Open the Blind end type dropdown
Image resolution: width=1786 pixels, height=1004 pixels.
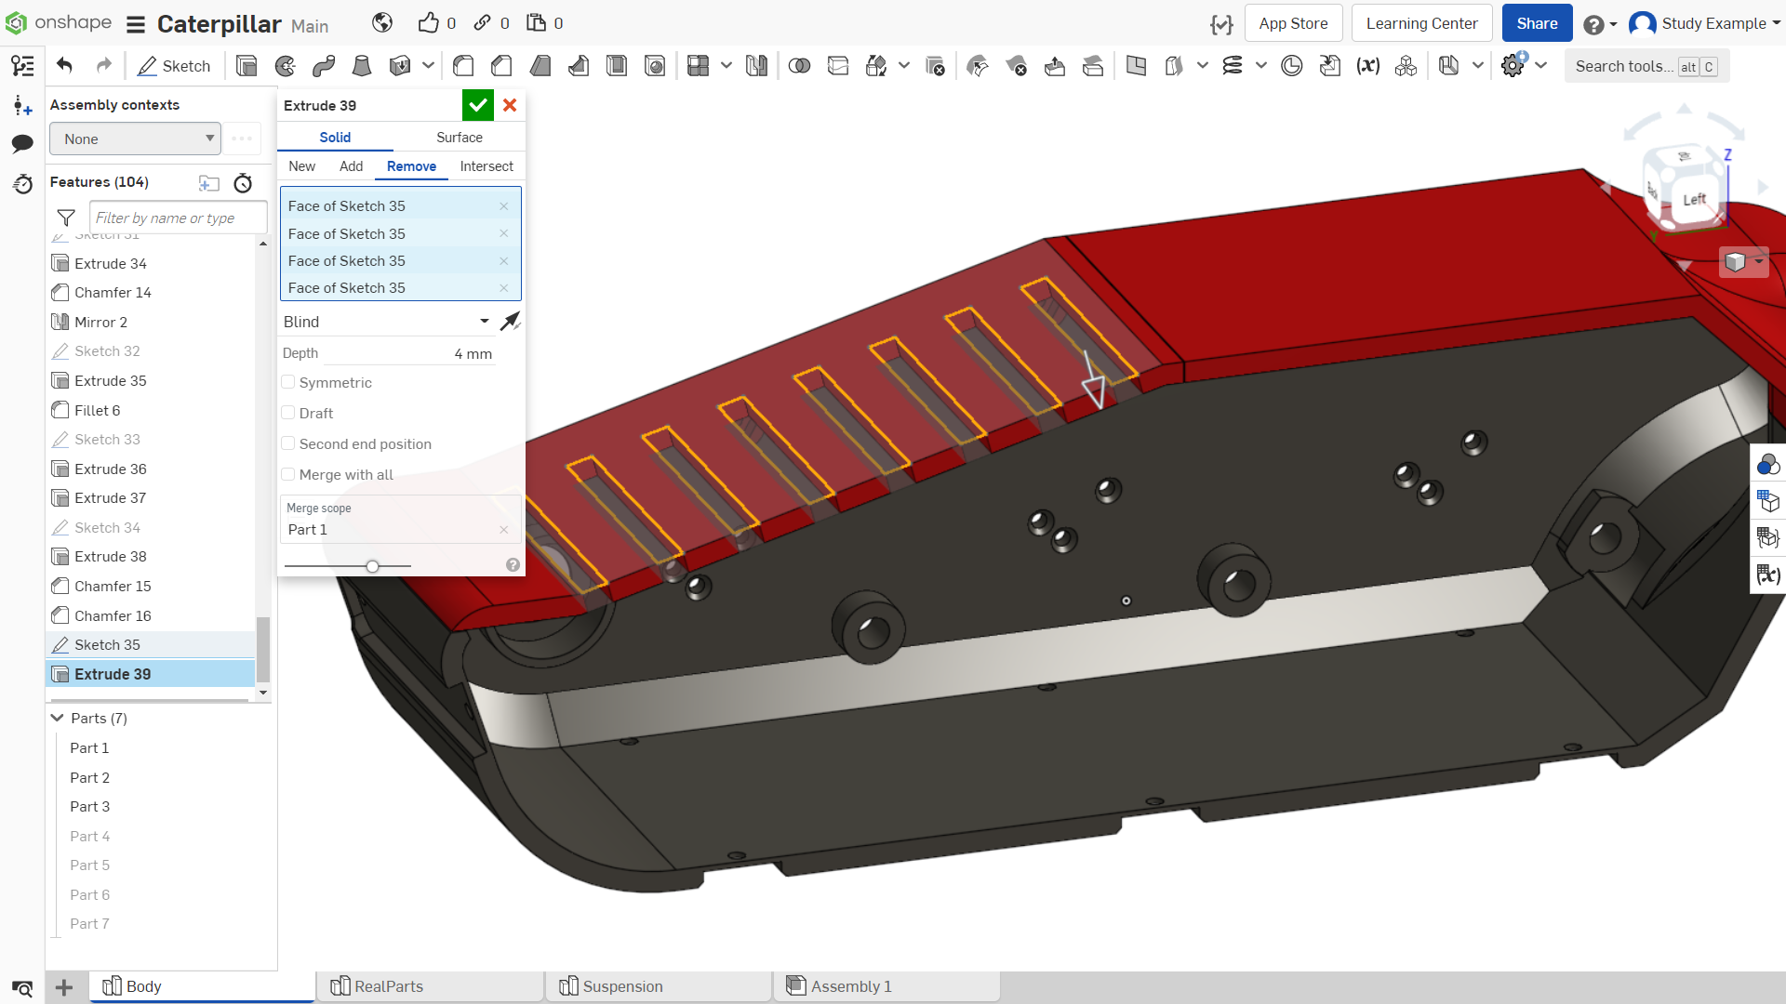[386, 322]
